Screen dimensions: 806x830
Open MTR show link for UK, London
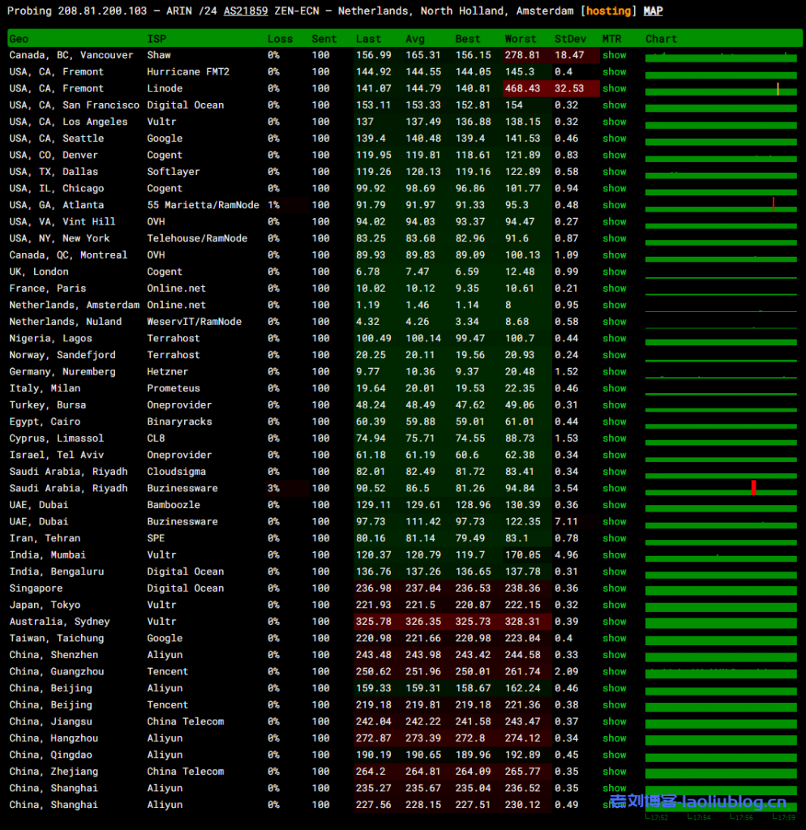coord(614,272)
